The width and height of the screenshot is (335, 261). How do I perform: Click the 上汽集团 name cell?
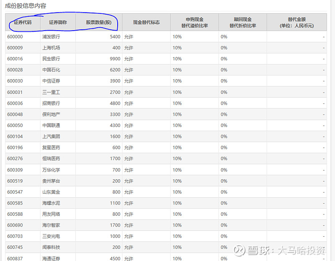point(51,137)
